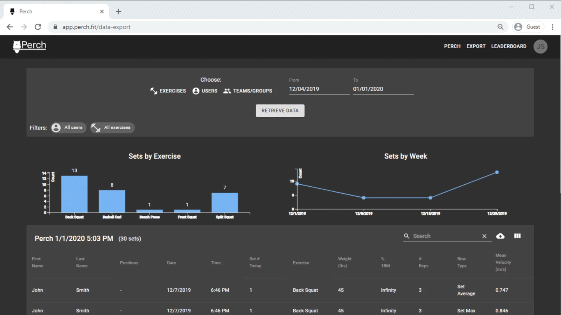Screen dimensions: 561x315
Task: Sort by Positions column header
Action: click(129, 263)
